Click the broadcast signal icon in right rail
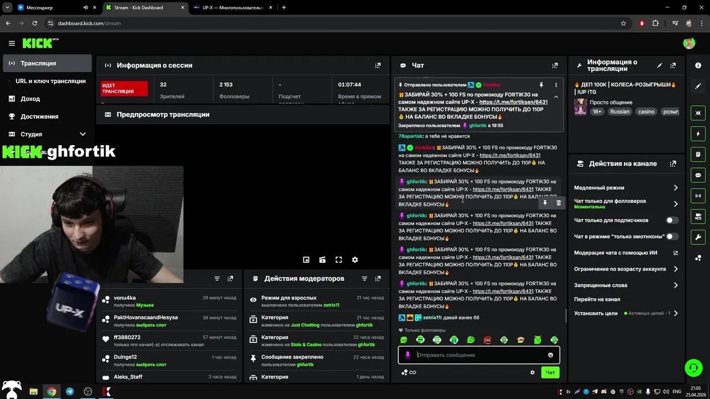 click(x=698, y=196)
